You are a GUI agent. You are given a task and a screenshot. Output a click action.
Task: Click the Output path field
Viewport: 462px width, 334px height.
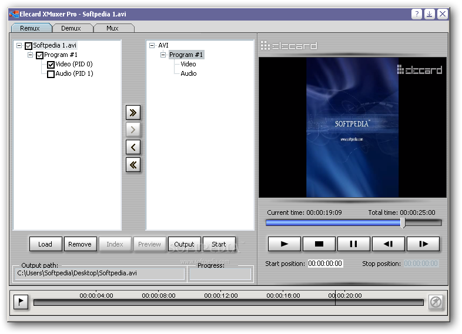pyautogui.click(x=100, y=274)
